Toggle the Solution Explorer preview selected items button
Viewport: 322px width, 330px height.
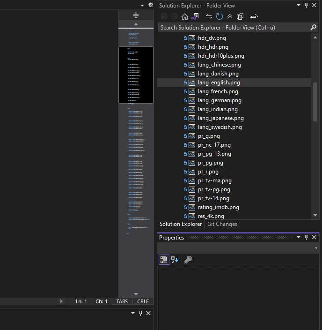point(254,16)
